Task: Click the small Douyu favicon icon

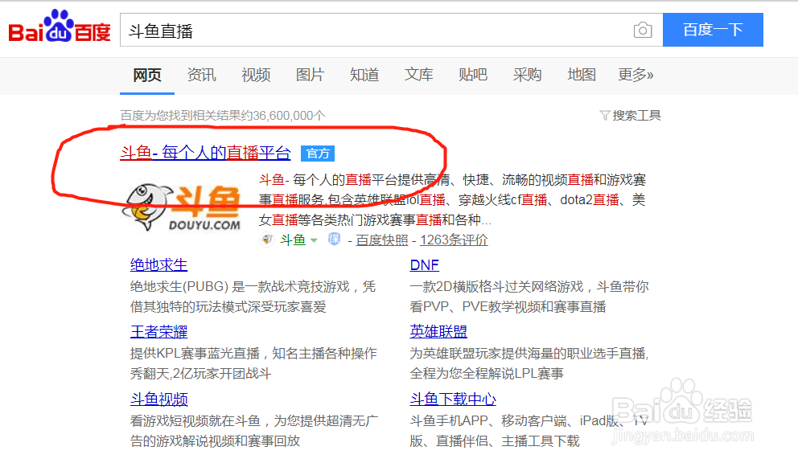Action: coord(267,239)
